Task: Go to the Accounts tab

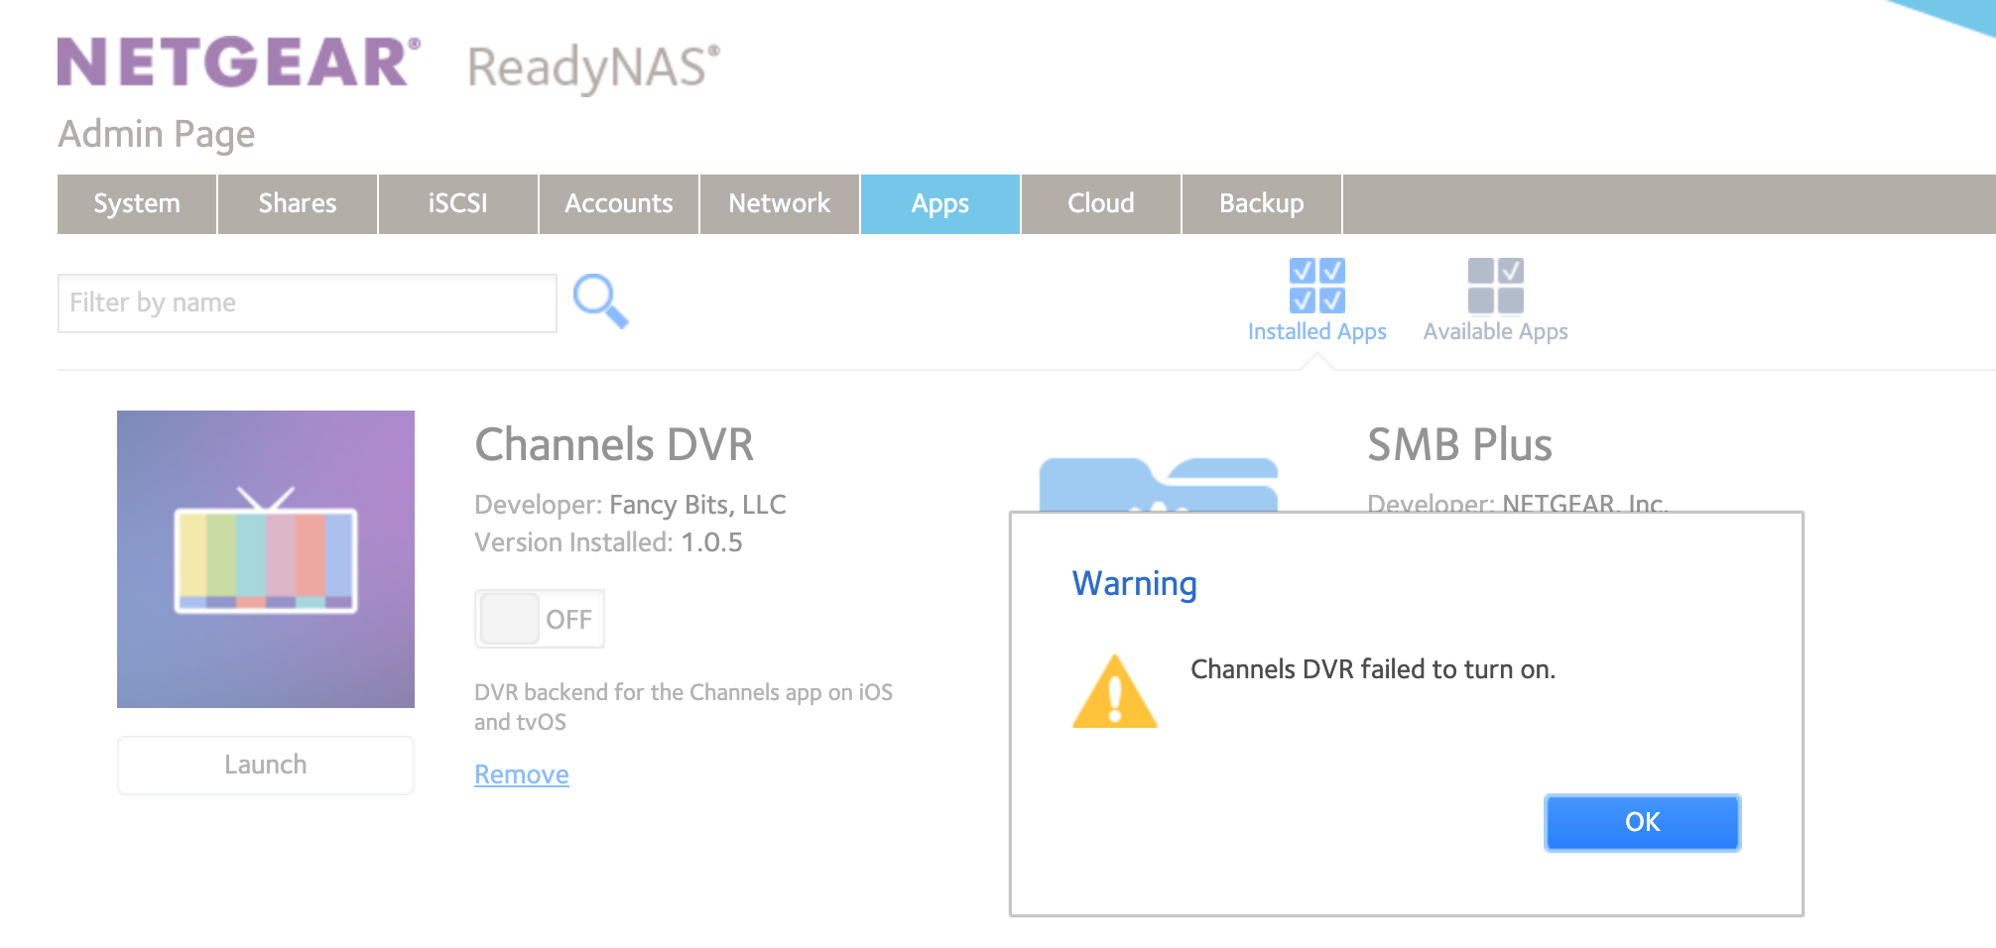Action: pyautogui.click(x=619, y=204)
